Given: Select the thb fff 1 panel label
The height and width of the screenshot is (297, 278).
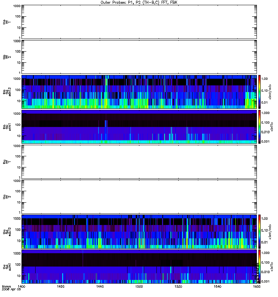Looking at the screenshot, I should 7,22.
